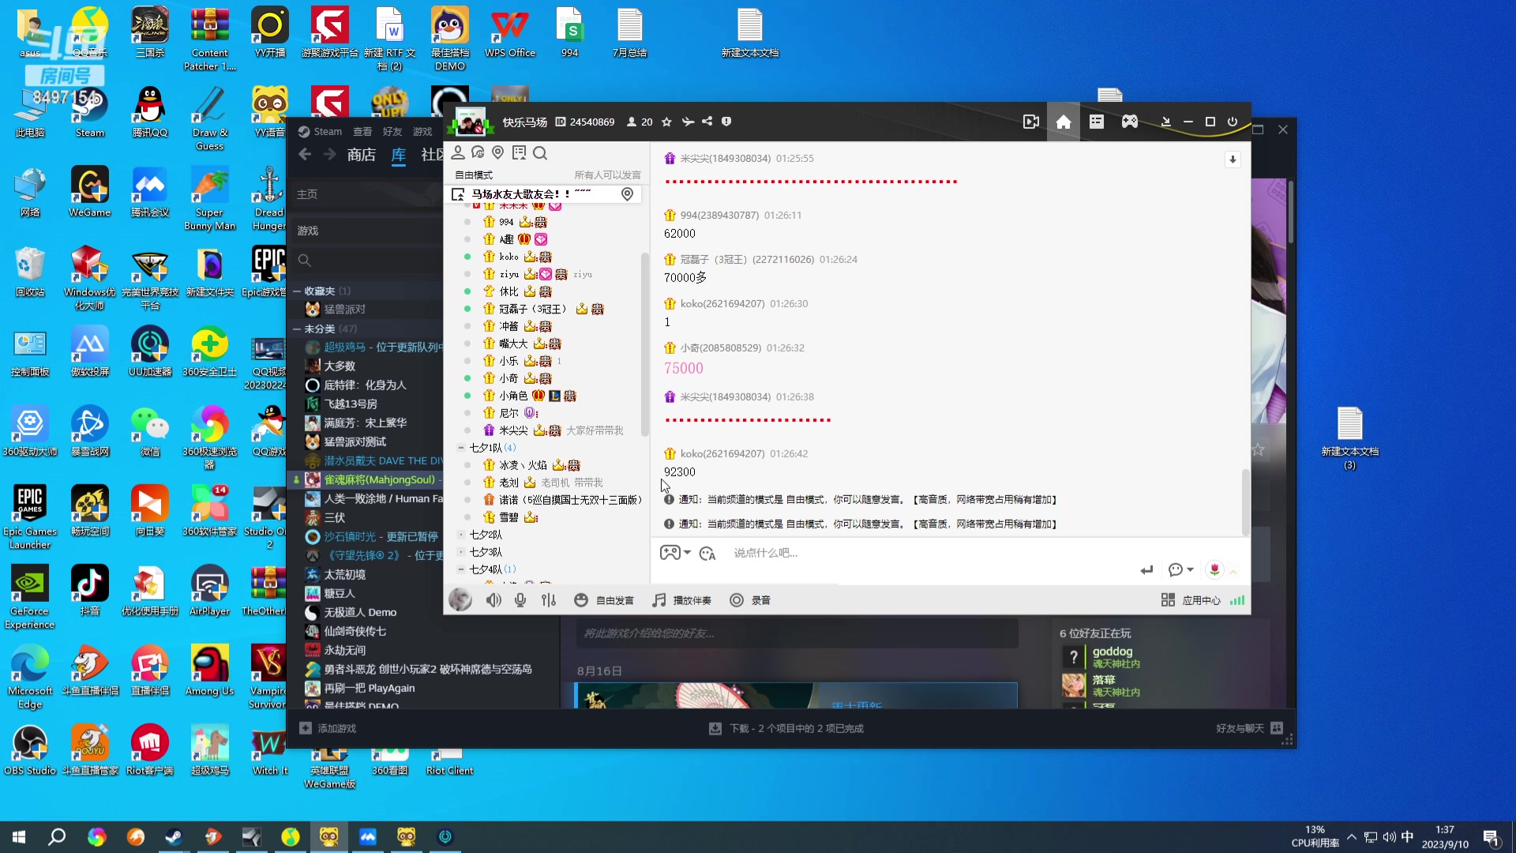
Task: Share the channel via the share icon
Action: pos(707,122)
